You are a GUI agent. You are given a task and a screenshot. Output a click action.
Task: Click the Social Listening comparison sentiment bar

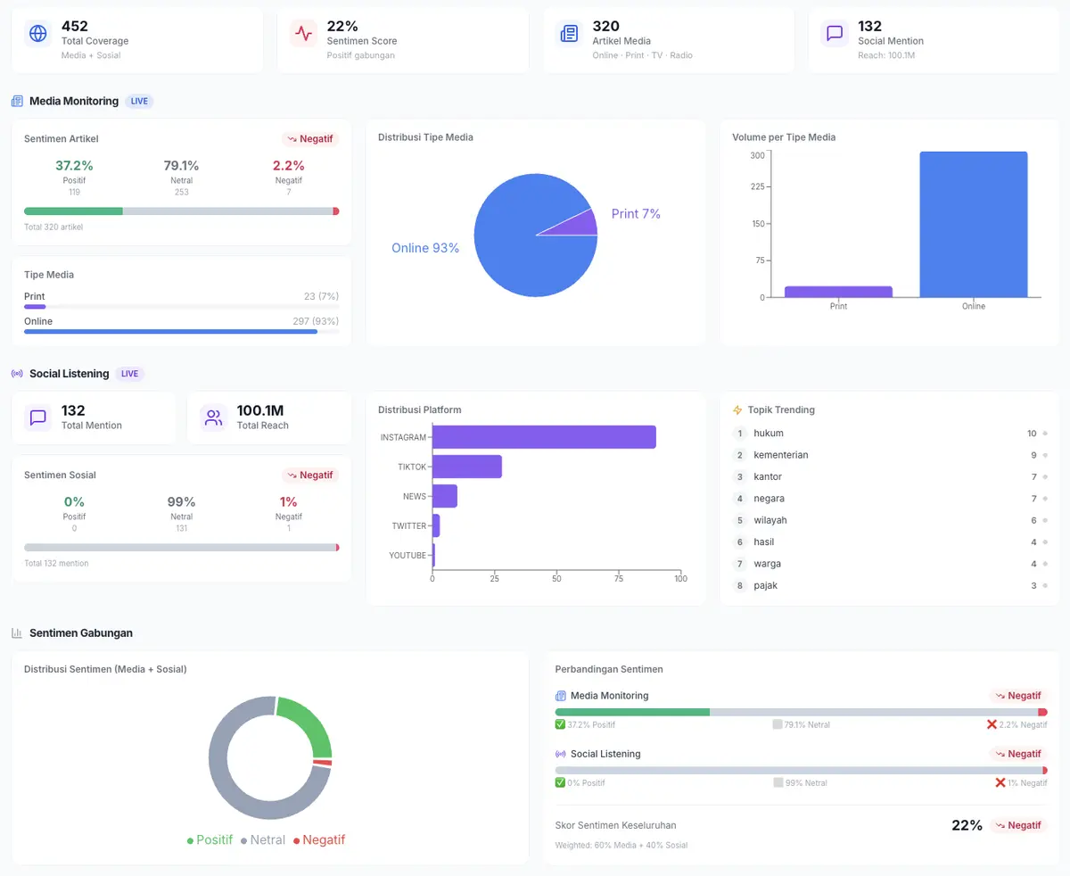802,770
